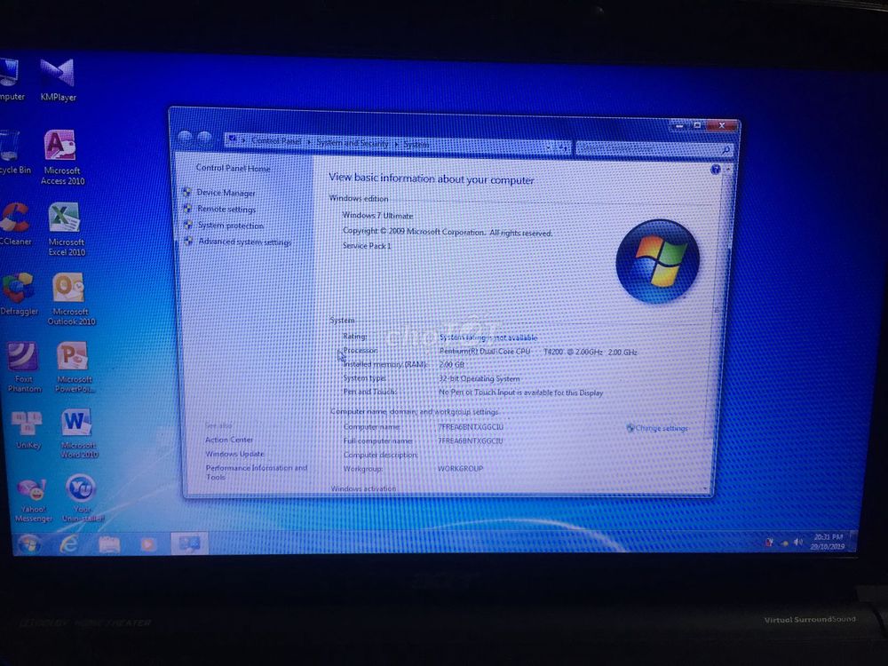Image resolution: width=888 pixels, height=666 pixels.
Task: Click the Control Panel taskbar button
Action: (189, 544)
